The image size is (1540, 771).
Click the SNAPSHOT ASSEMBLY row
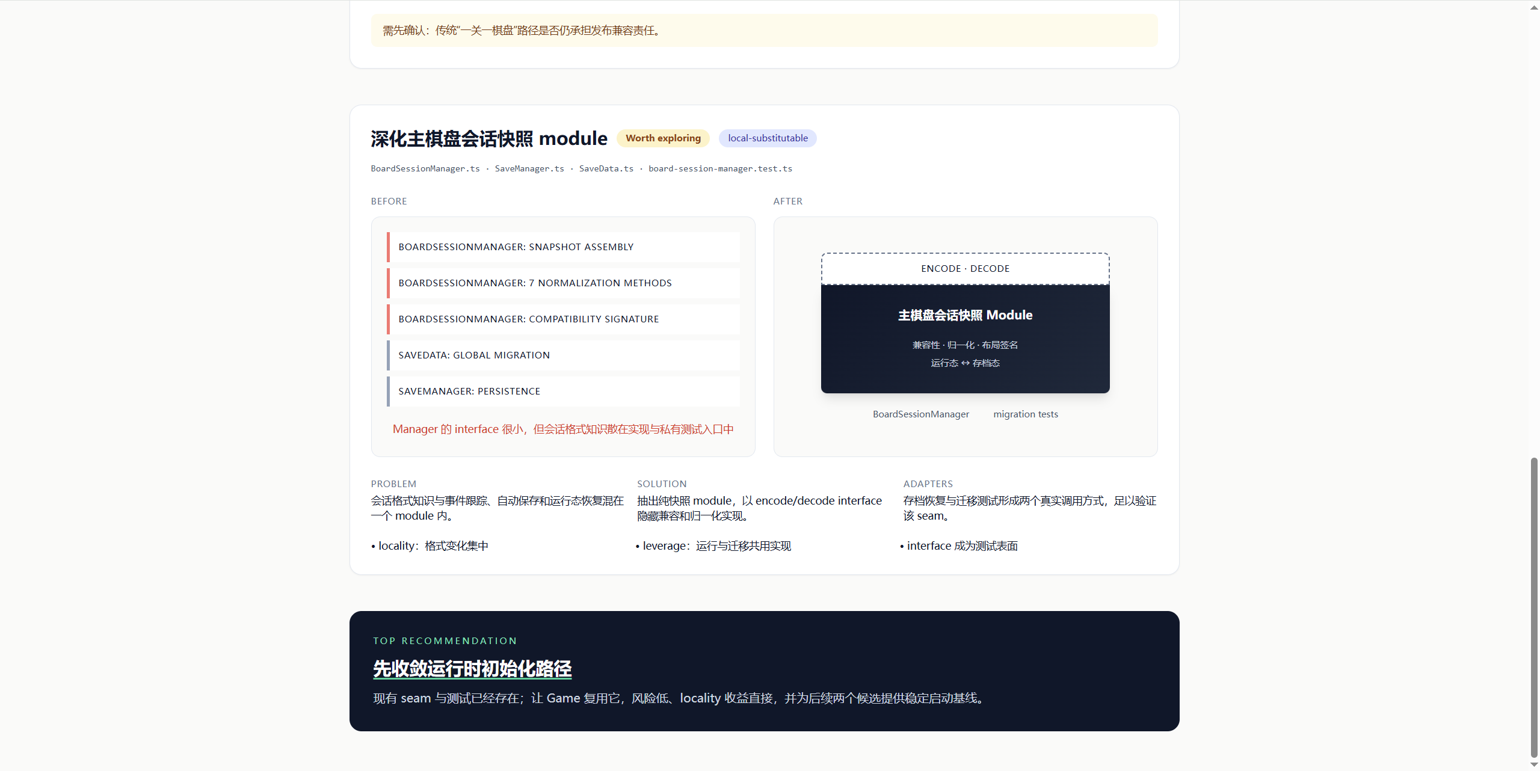point(563,247)
